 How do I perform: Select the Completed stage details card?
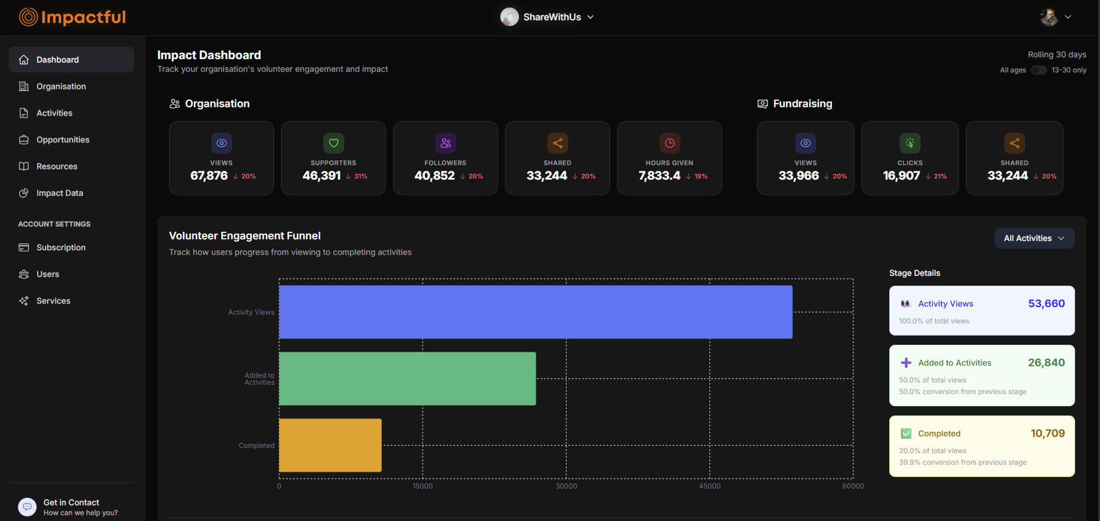point(982,446)
